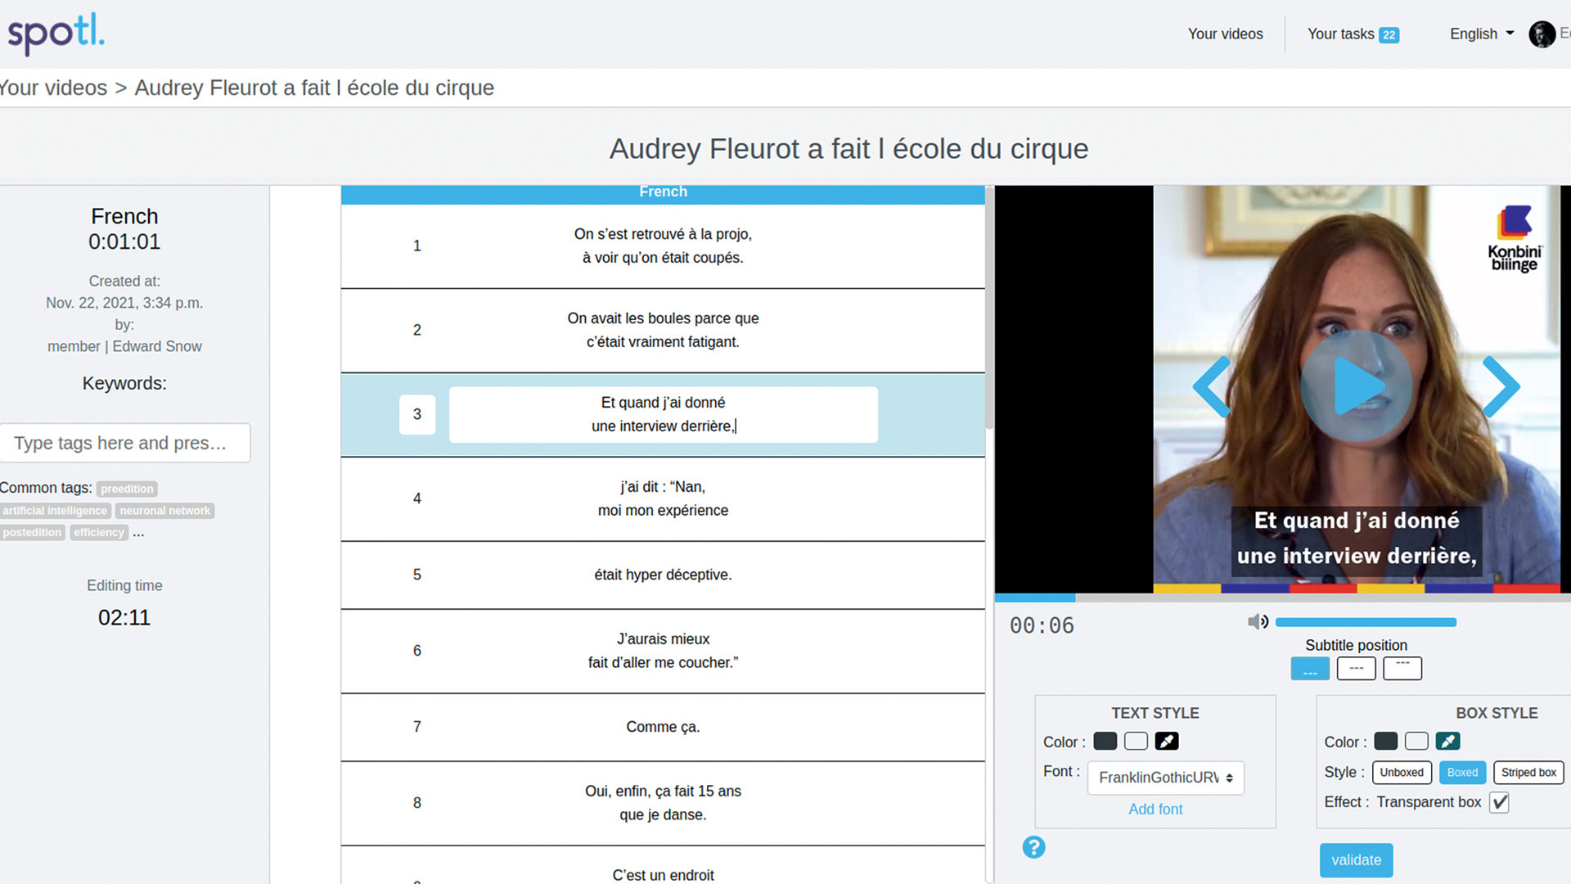
Task: Select the Unboxed style option
Action: pyautogui.click(x=1402, y=772)
